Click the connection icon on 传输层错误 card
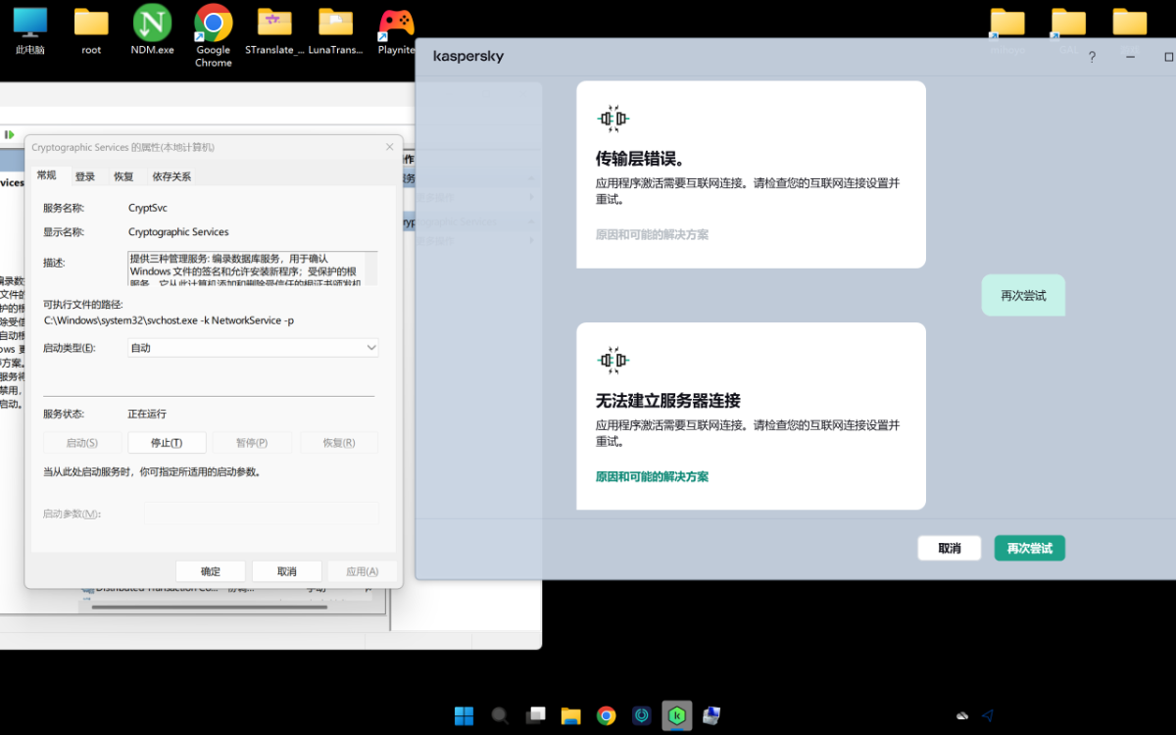 tap(612, 119)
